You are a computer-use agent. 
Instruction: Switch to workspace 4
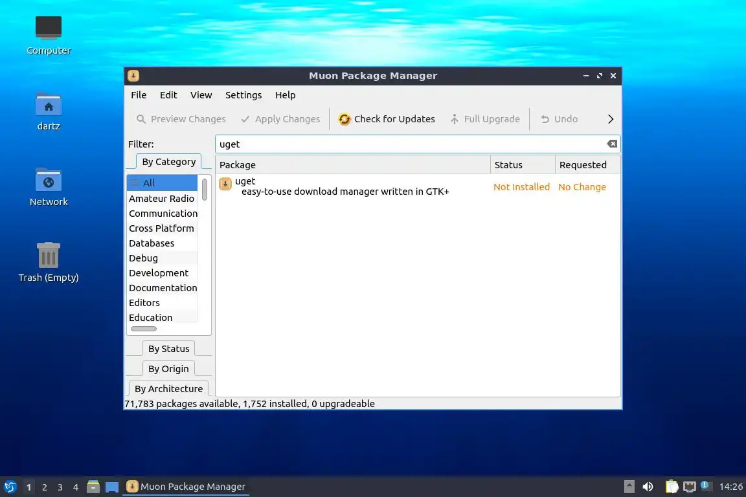[76, 487]
